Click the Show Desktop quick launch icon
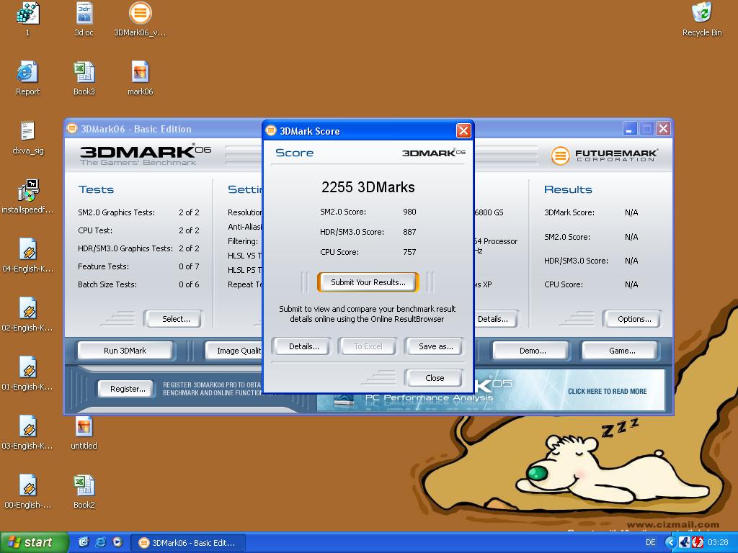The height and width of the screenshot is (553, 738). click(84, 542)
